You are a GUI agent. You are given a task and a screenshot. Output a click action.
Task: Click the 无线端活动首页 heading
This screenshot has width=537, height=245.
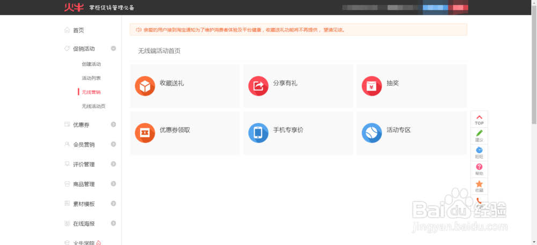coord(159,51)
